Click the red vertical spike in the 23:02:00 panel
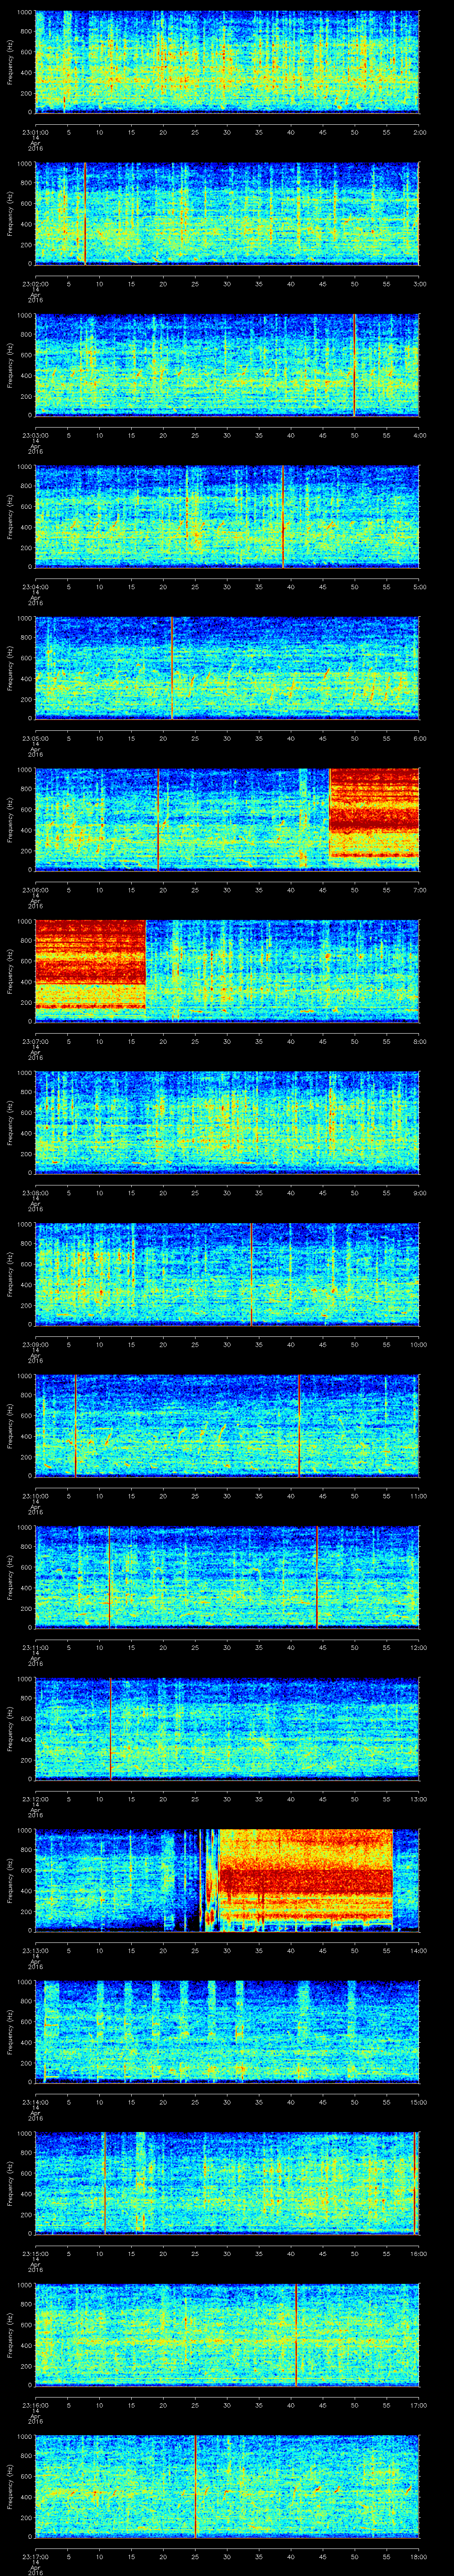 tap(85, 213)
